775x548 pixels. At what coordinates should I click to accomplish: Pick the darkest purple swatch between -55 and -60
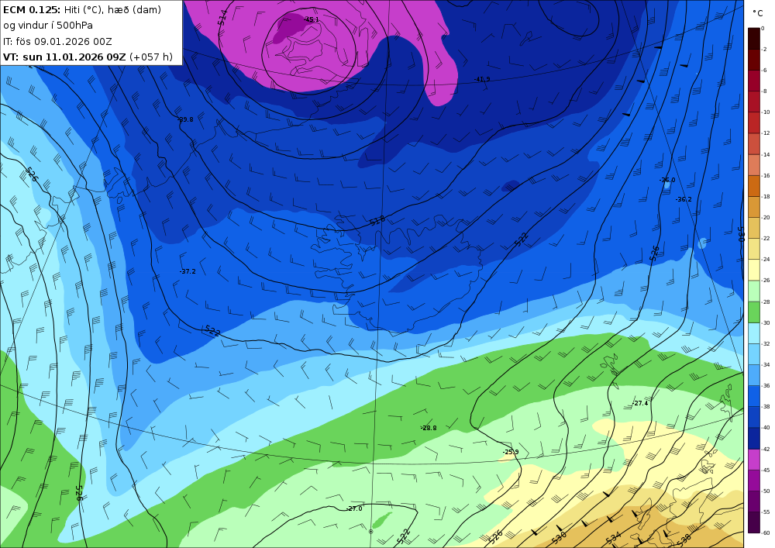[754, 522]
